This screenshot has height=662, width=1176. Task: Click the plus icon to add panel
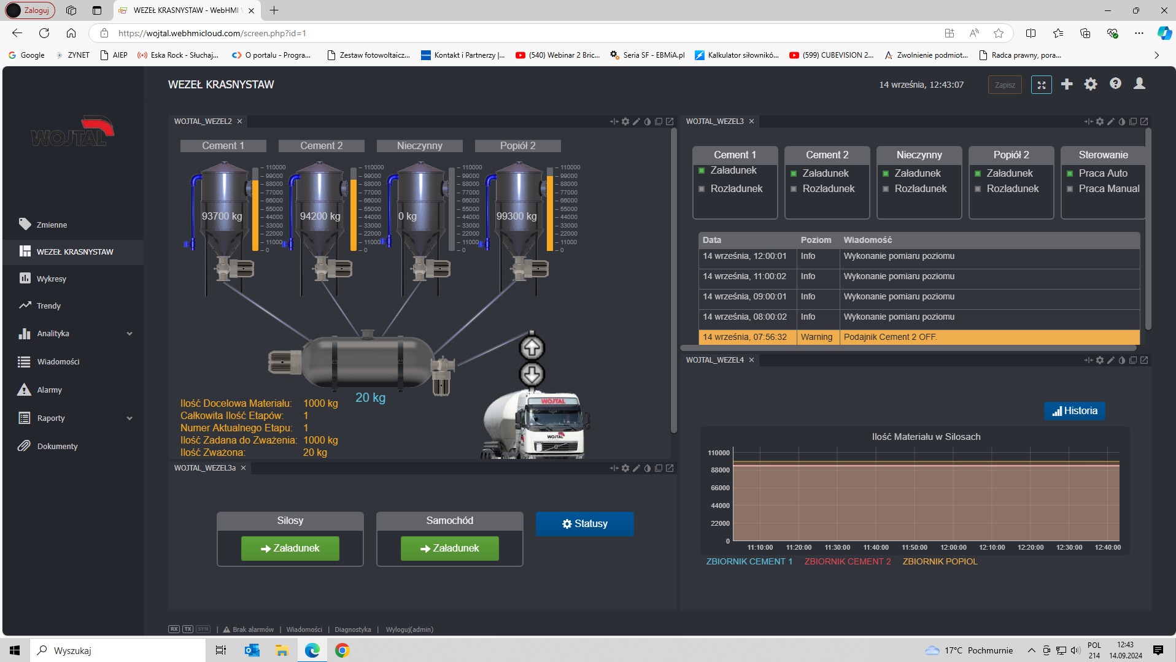(1067, 84)
